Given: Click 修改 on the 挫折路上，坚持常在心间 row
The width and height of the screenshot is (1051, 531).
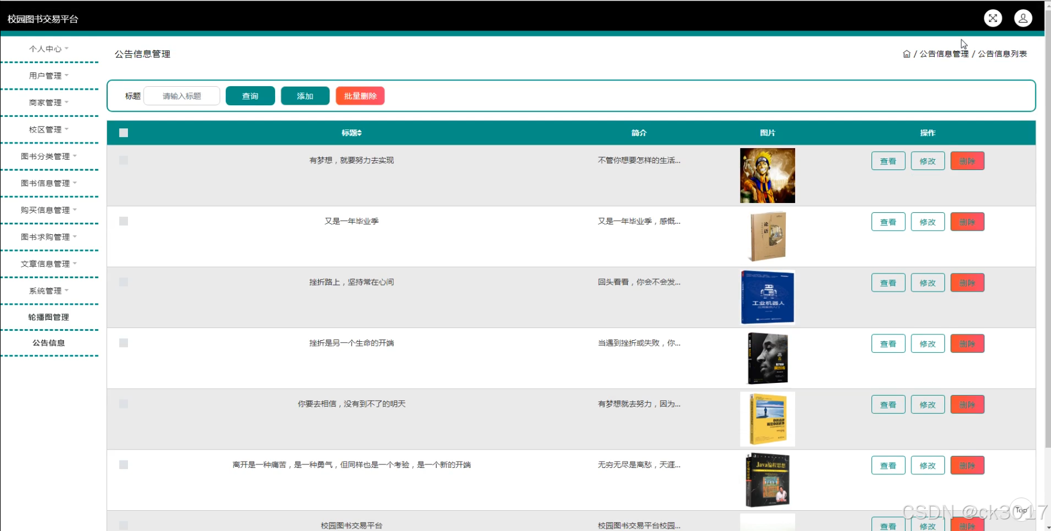Looking at the screenshot, I should click(x=927, y=282).
